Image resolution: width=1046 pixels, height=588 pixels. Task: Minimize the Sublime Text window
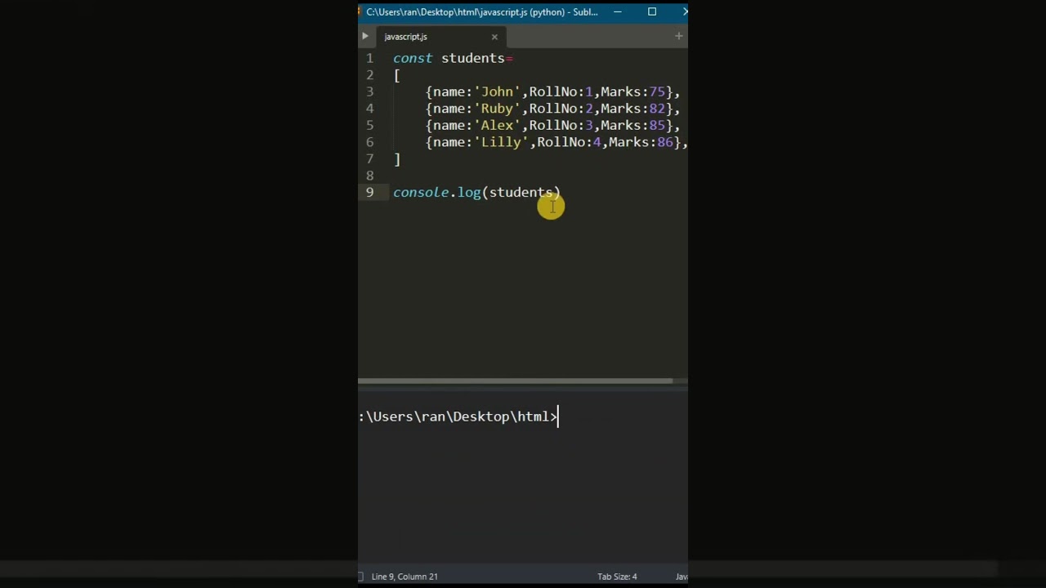[618, 11]
